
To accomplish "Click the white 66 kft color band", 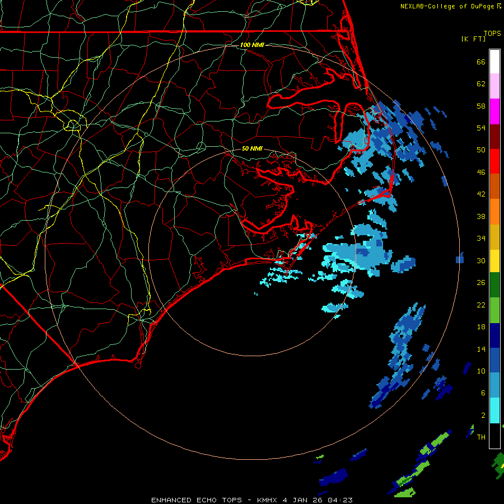I will (x=494, y=62).
